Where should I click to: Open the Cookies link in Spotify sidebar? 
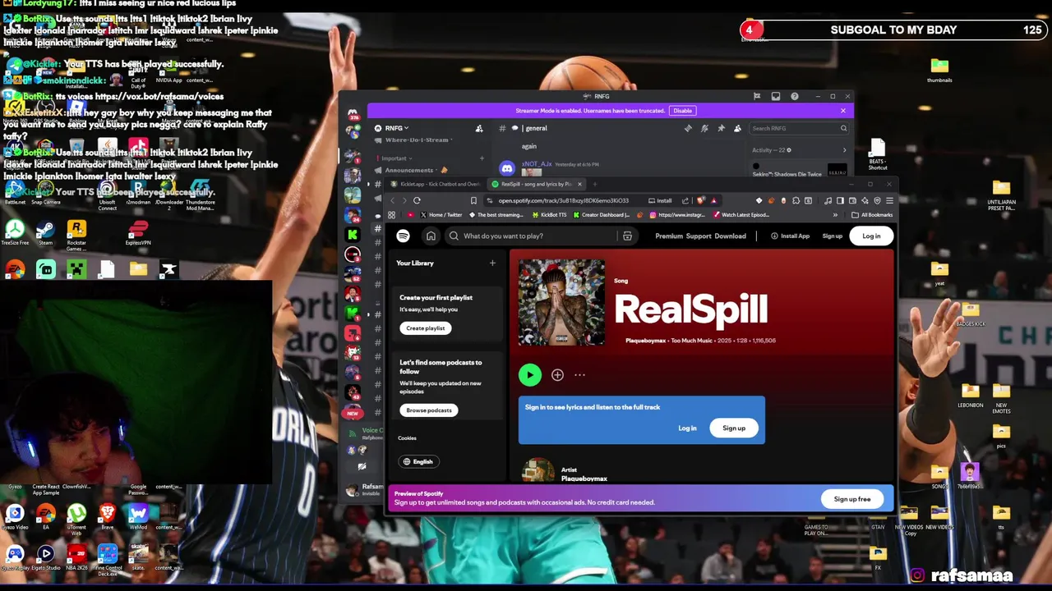(x=407, y=438)
